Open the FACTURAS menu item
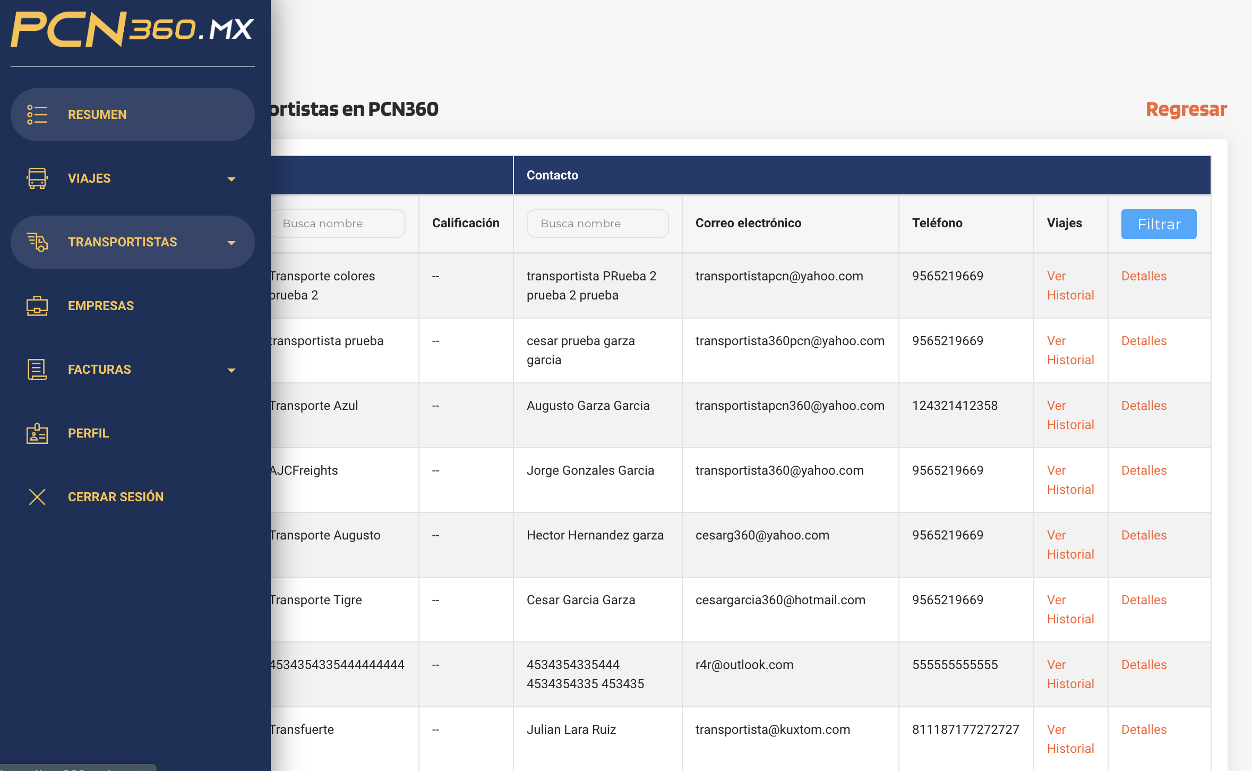This screenshot has height=771, width=1252. point(133,370)
